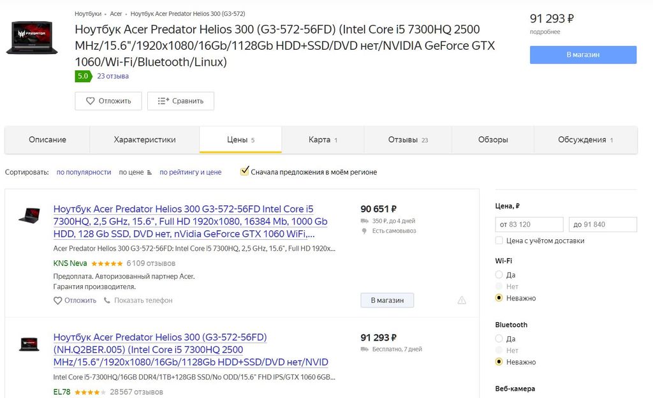Open the Отзывы tab
653x398 pixels.
click(407, 140)
